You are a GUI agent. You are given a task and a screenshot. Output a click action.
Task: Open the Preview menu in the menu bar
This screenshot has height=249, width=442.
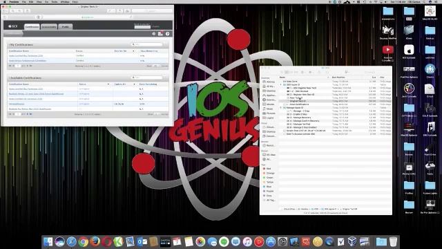(x=14, y=1)
